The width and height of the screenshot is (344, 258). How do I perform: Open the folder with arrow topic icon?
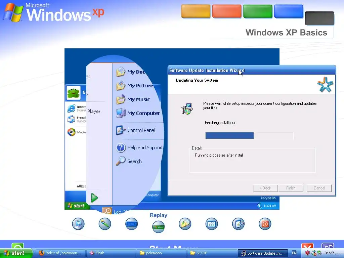pos(185,224)
